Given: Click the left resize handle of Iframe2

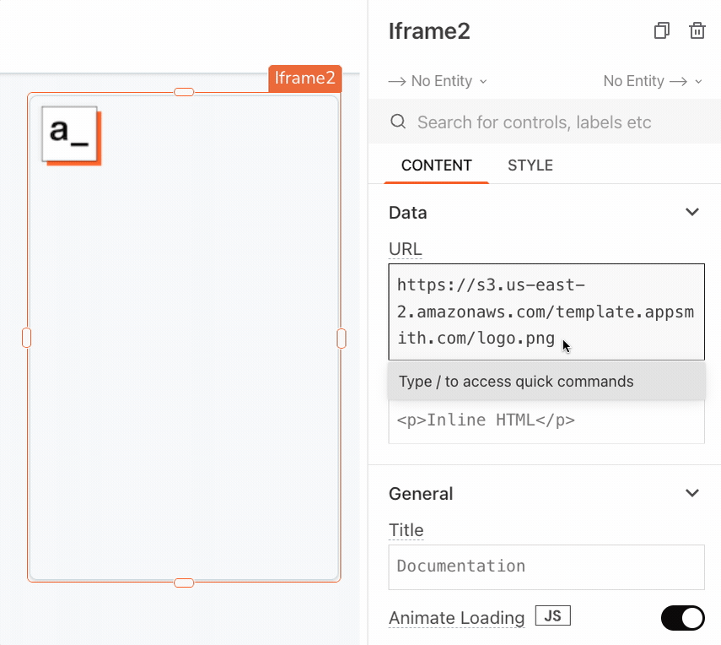Looking at the screenshot, I should coord(26,338).
